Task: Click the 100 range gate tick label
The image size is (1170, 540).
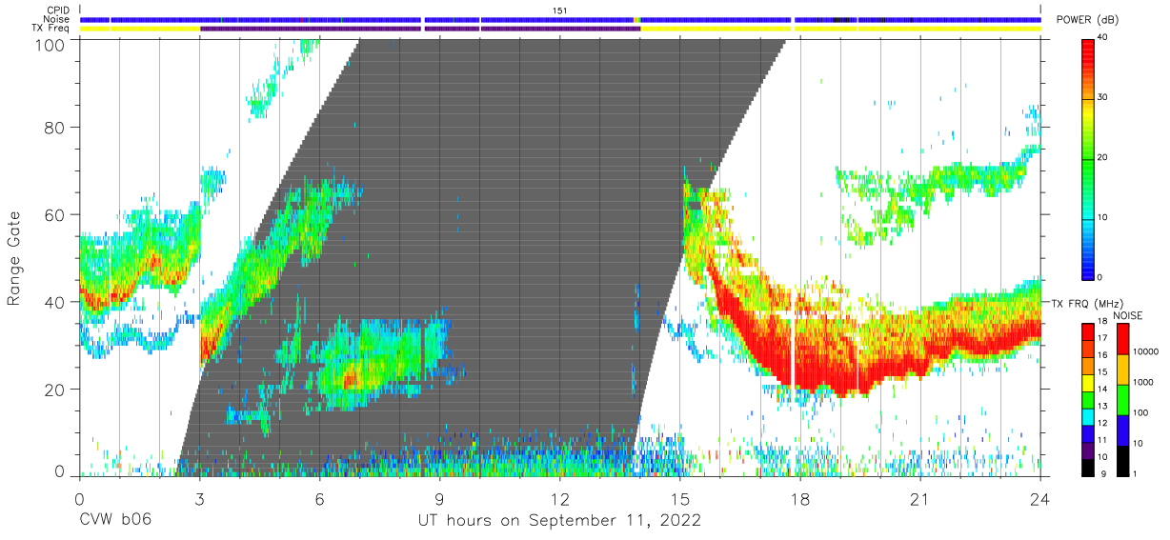Action: [50, 44]
